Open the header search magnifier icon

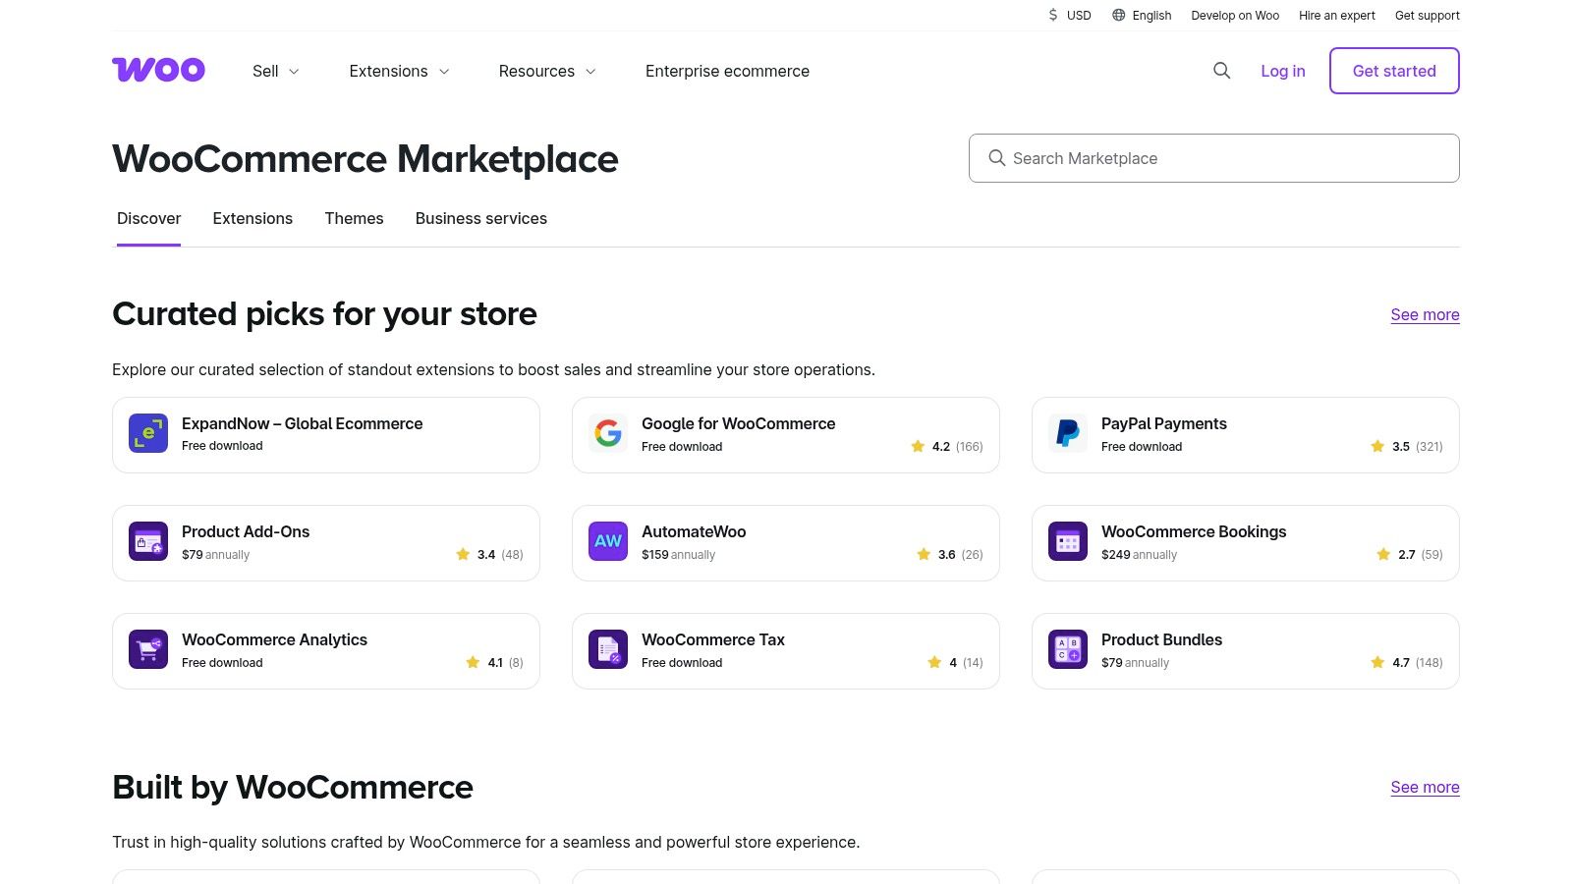[1221, 71]
